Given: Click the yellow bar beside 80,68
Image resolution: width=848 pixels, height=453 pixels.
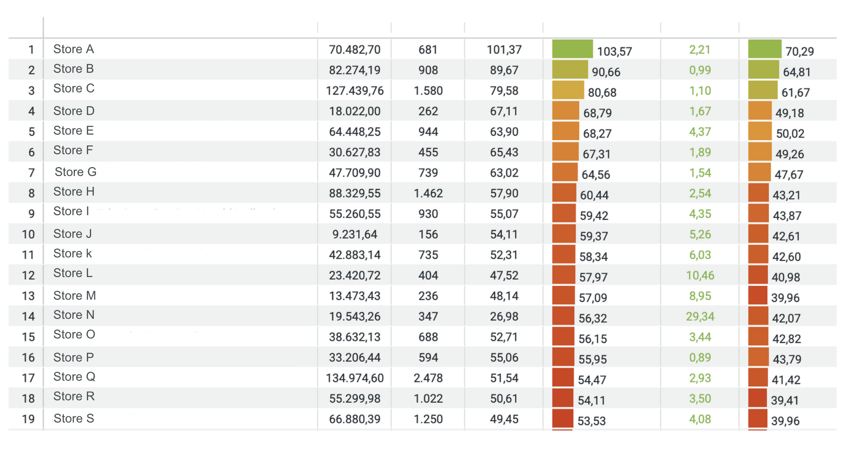Looking at the screenshot, I should coord(568,90).
